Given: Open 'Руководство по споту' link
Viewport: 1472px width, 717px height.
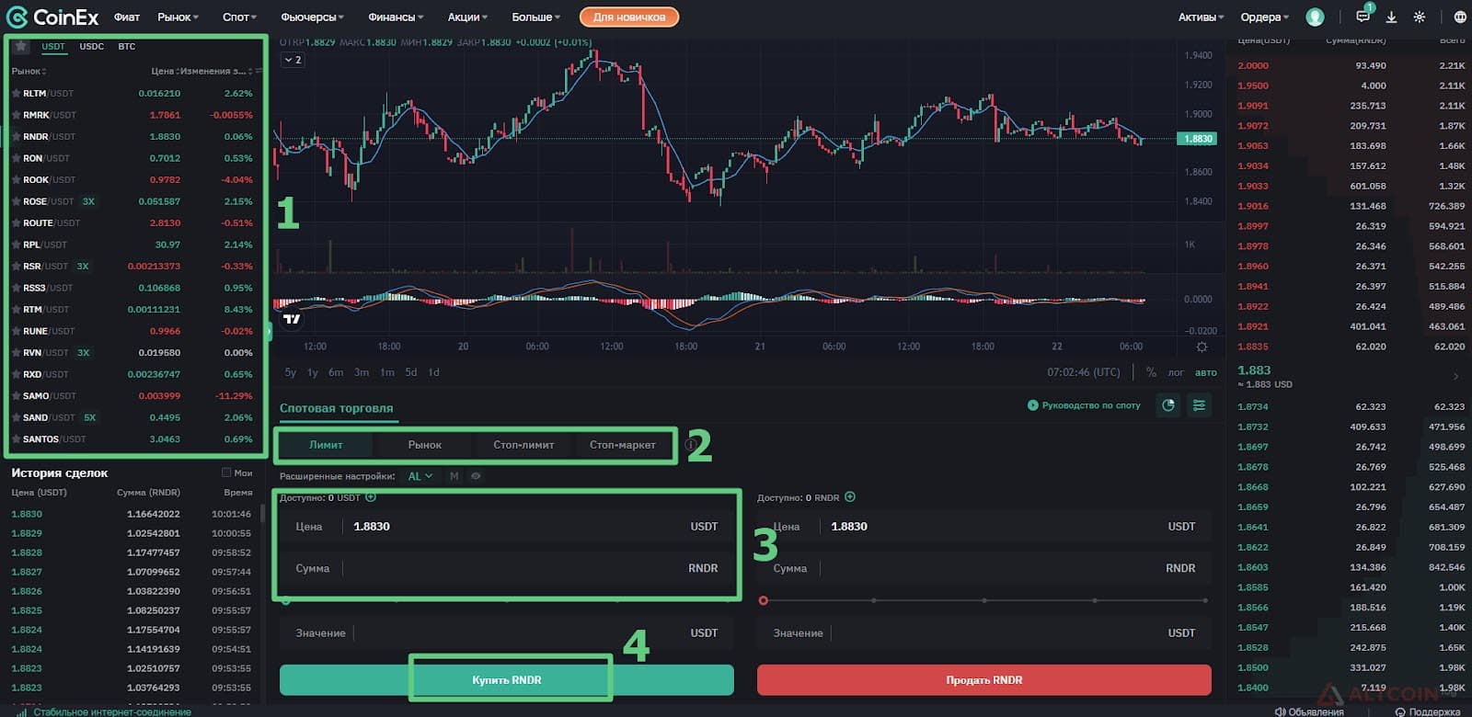Looking at the screenshot, I should [x=1084, y=405].
